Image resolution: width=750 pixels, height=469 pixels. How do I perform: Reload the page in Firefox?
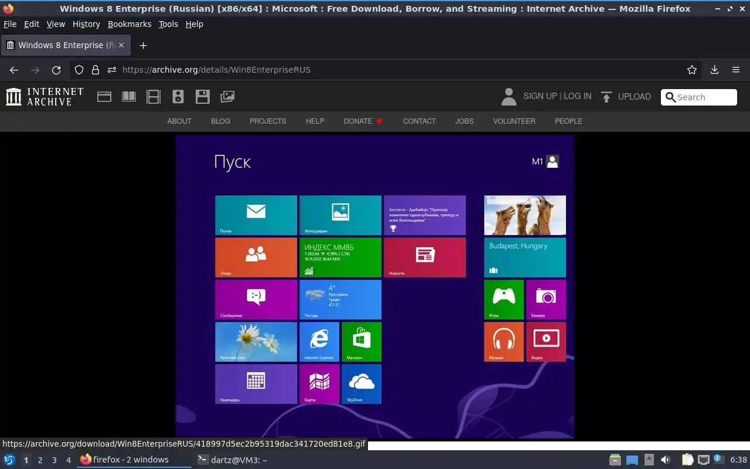tap(56, 70)
